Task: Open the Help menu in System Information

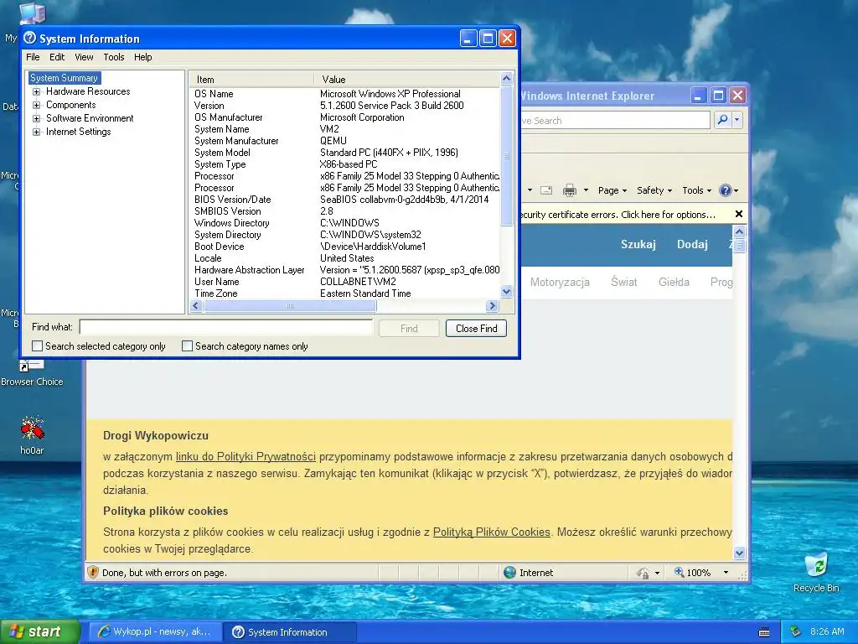Action: click(142, 57)
